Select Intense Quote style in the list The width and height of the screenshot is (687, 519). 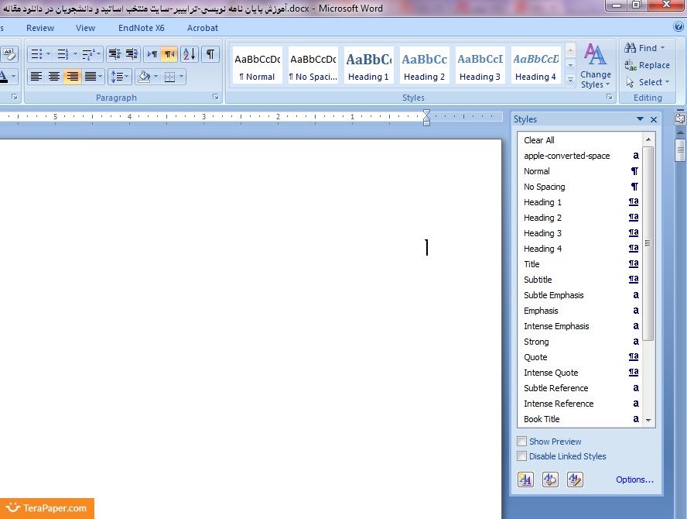click(551, 373)
